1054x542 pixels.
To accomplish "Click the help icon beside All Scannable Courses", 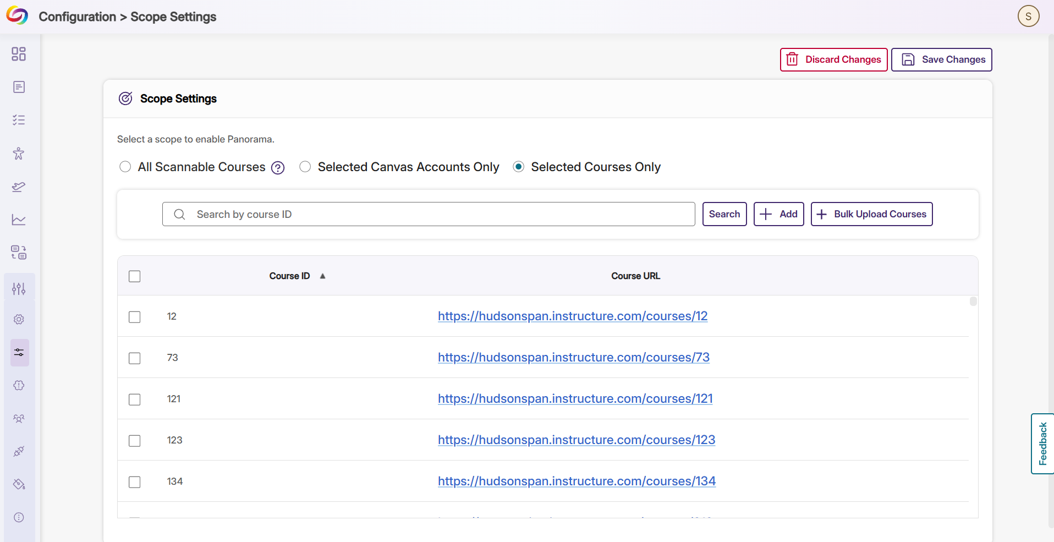I will pyautogui.click(x=278, y=168).
